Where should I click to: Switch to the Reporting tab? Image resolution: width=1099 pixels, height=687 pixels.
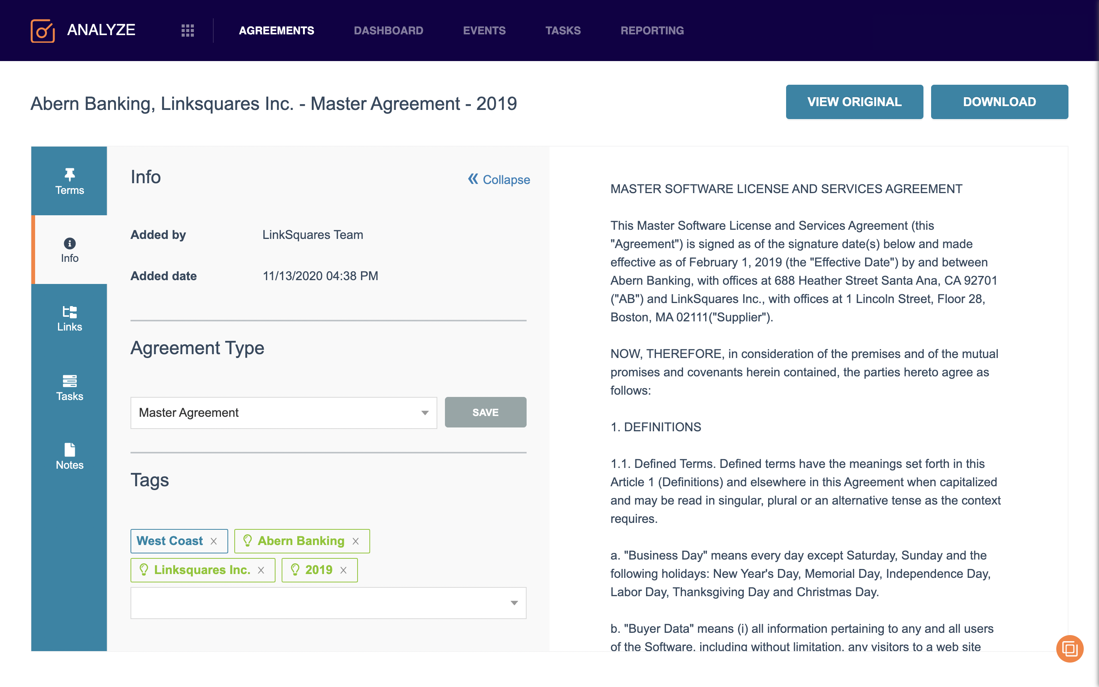tap(652, 31)
